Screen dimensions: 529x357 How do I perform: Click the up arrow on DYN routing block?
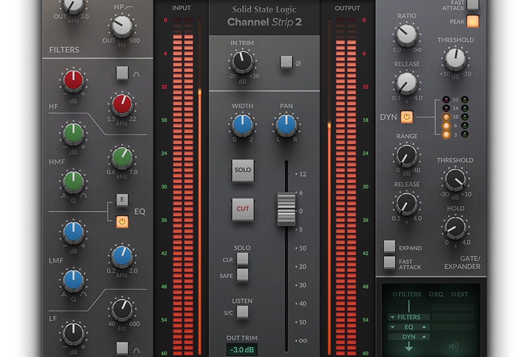point(424,337)
